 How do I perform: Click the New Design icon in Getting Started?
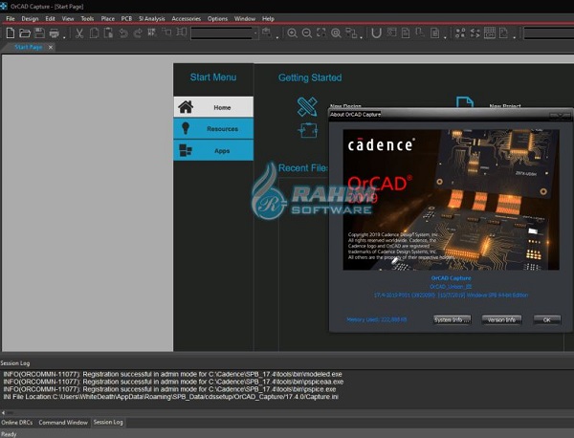306,105
